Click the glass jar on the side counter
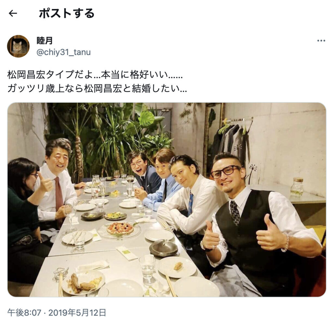This screenshot has width=333, height=325. (297, 187)
